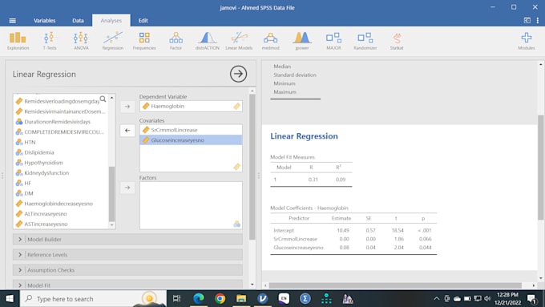
Task: Open the MAJOR module
Action: (333, 41)
